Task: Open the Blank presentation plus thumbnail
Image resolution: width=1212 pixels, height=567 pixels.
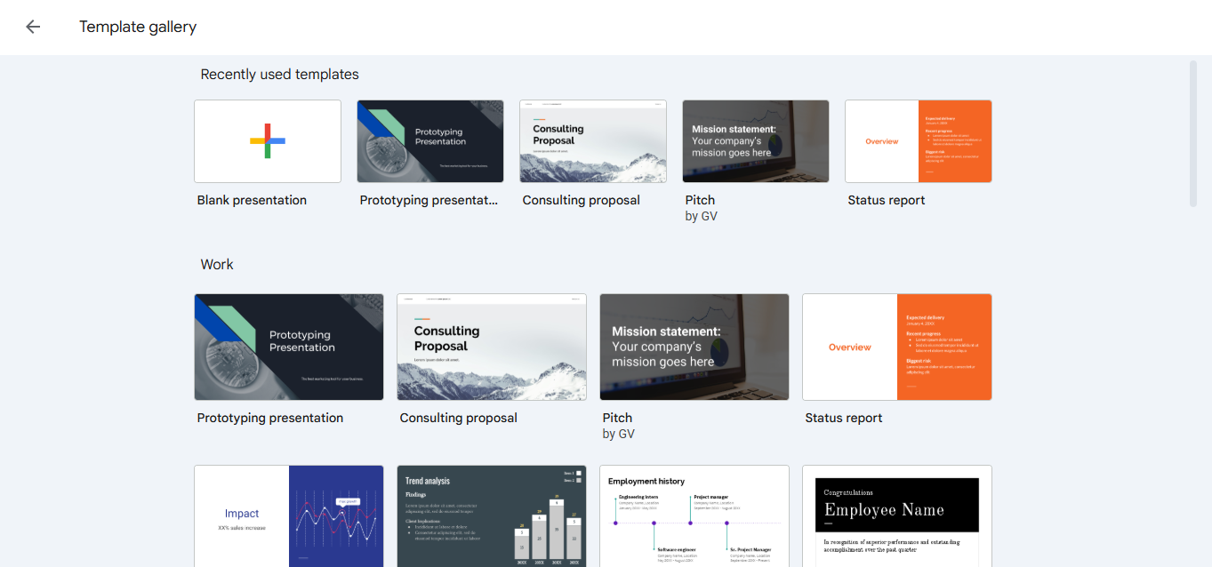Action: (x=268, y=141)
